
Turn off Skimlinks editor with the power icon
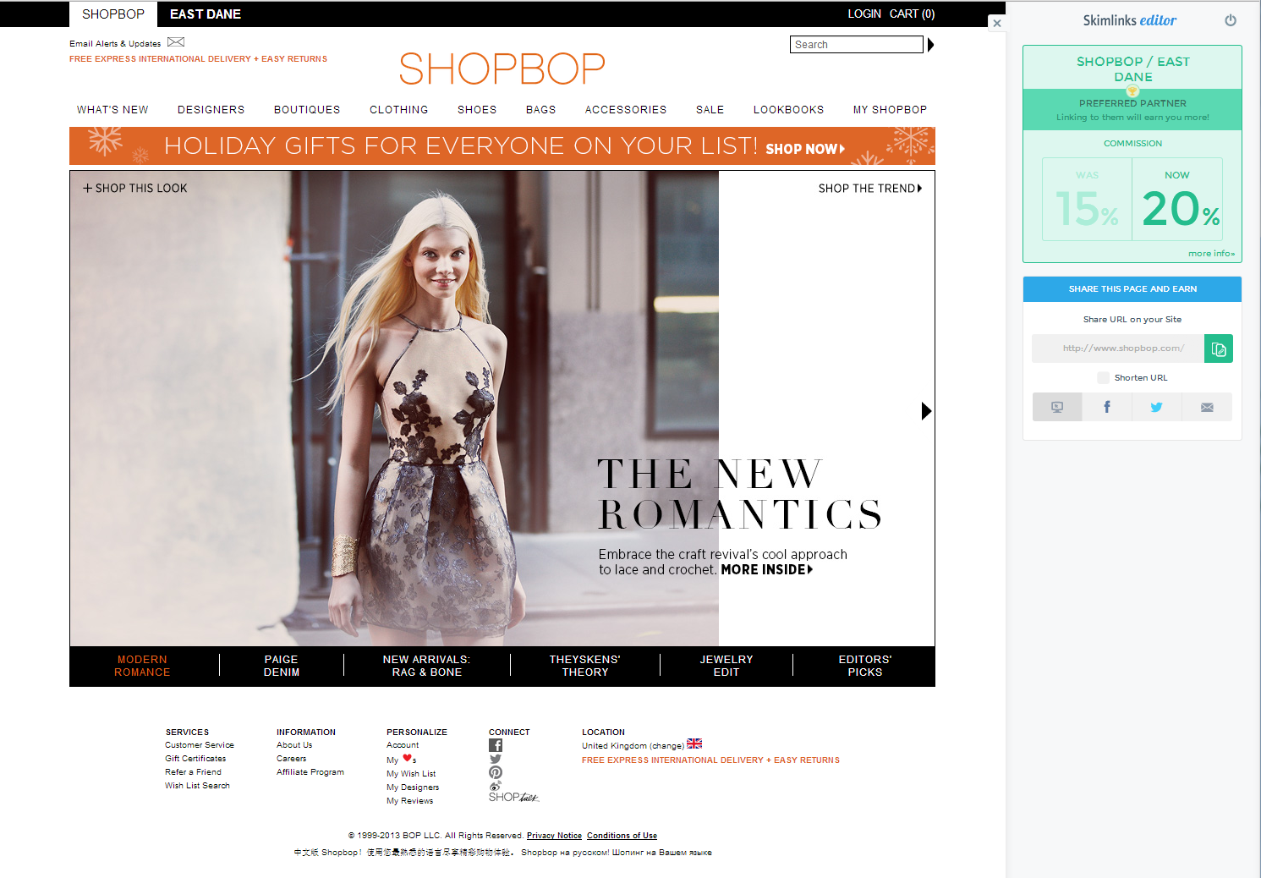pyautogui.click(x=1231, y=20)
